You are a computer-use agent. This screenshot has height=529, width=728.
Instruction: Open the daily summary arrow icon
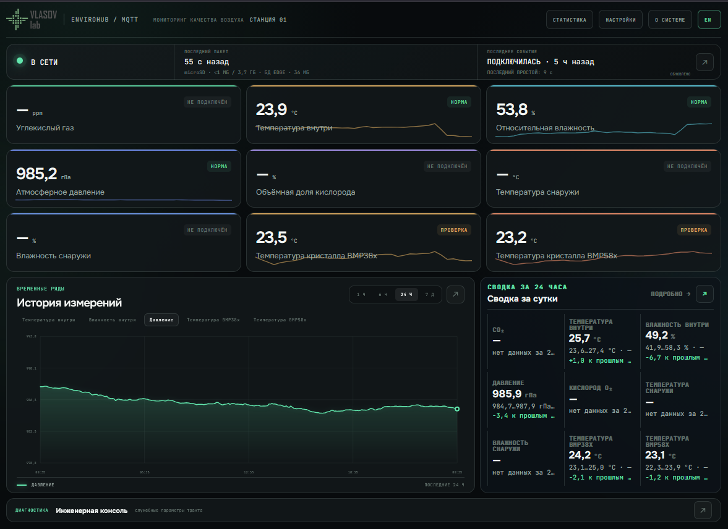tap(704, 294)
